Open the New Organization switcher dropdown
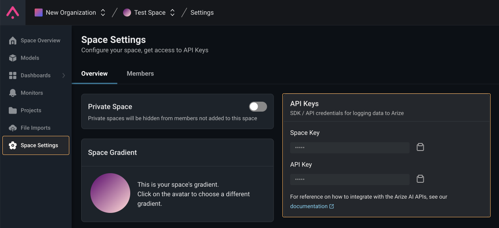Viewport: 499px width, 228px height. [x=103, y=13]
